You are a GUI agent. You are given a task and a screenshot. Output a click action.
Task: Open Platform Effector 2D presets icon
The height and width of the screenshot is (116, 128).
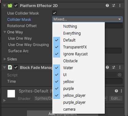click(x=114, y=6)
